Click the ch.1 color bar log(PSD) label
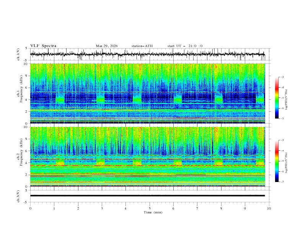 [287, 100]
